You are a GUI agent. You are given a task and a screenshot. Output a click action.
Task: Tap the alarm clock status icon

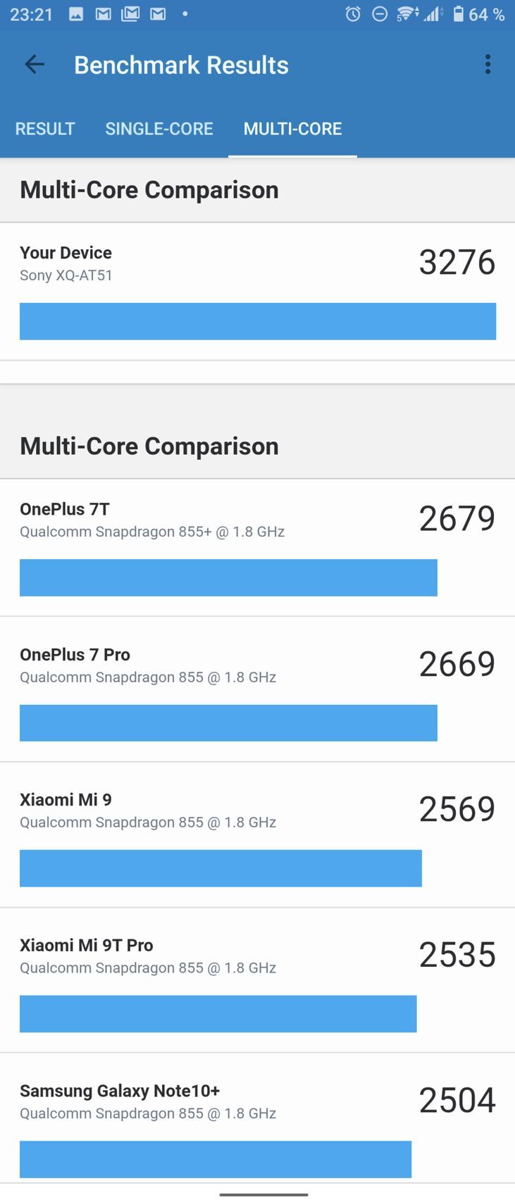pyautogui.click(x=353, y=14)
